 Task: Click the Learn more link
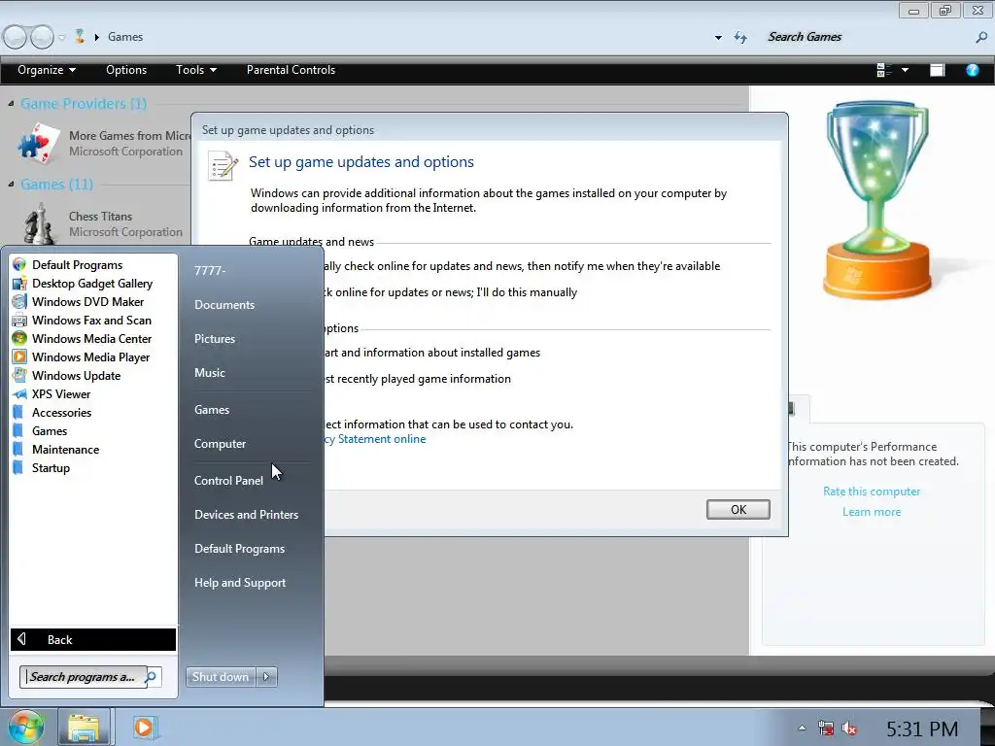(x=872, y=512)
